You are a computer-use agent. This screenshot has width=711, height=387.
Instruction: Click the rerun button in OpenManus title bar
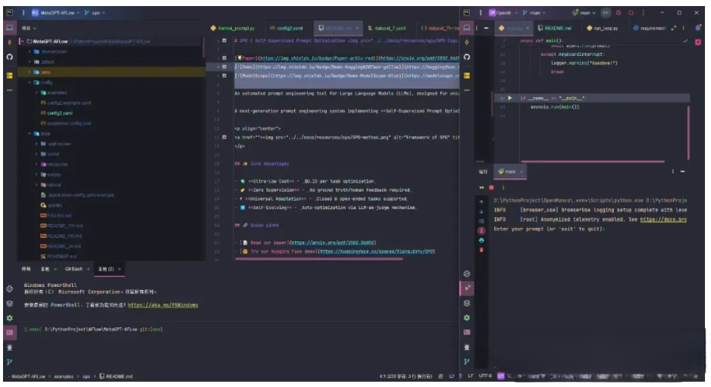(606, 13)
